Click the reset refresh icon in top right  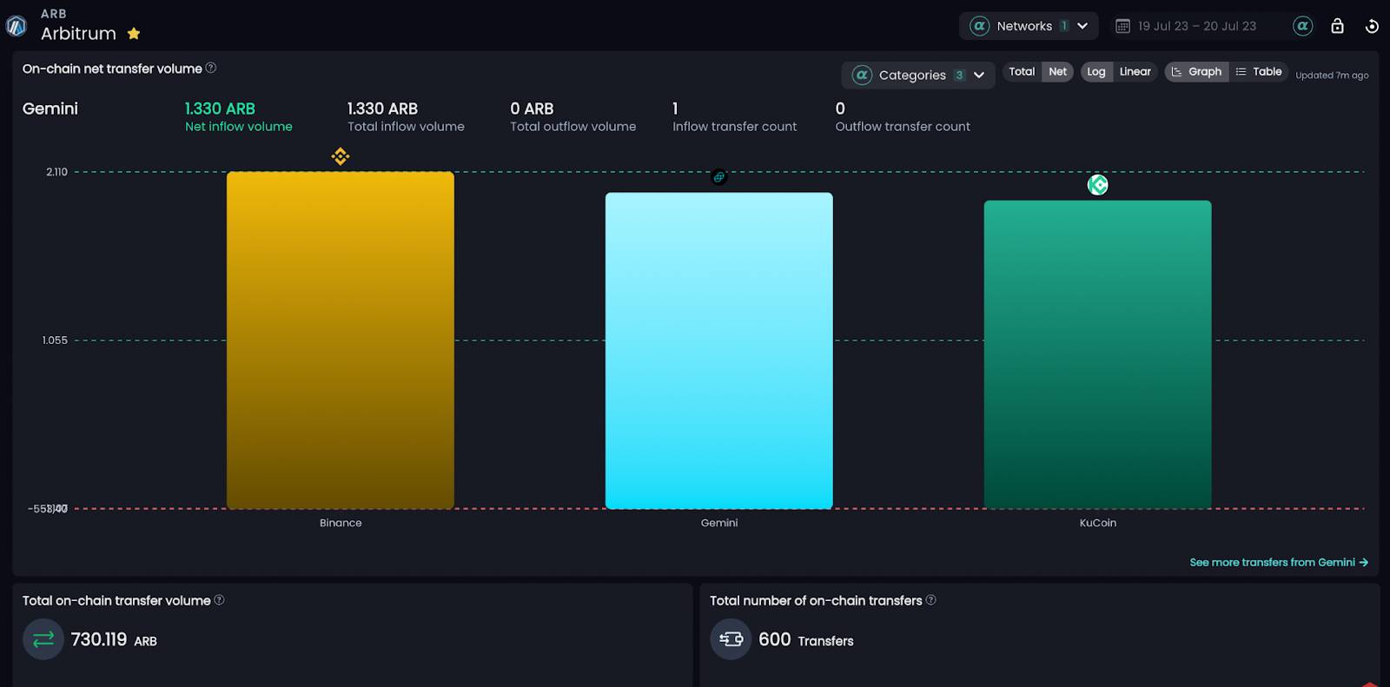point(1372,26)
